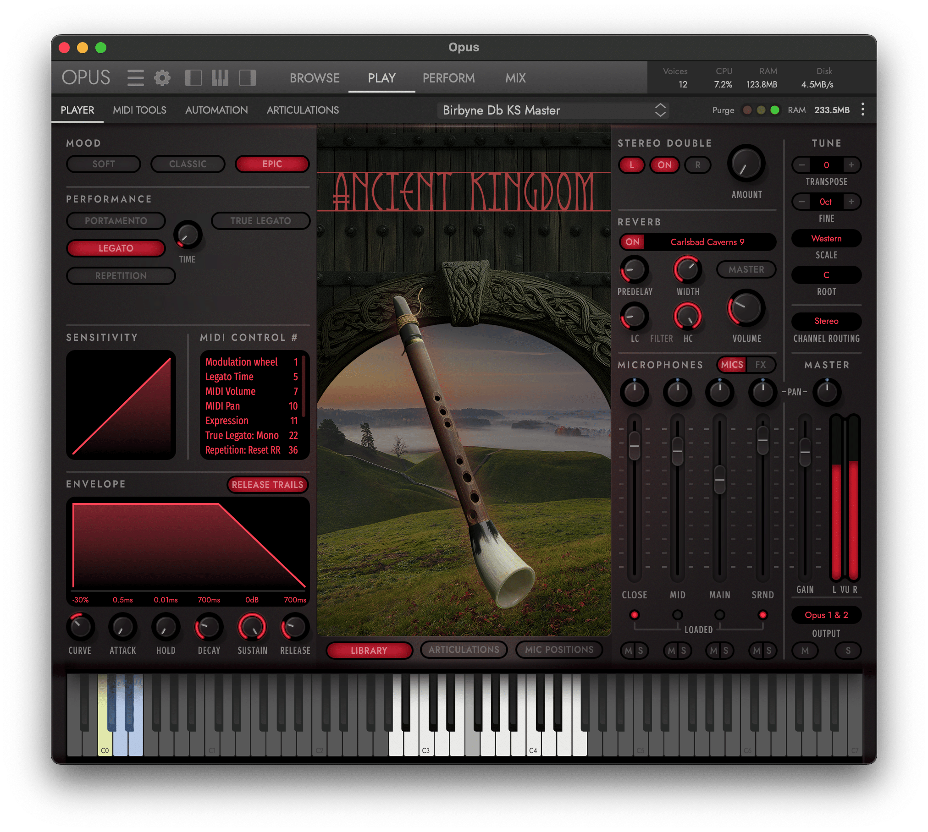Adjust the envelope Attack knob

123,627
